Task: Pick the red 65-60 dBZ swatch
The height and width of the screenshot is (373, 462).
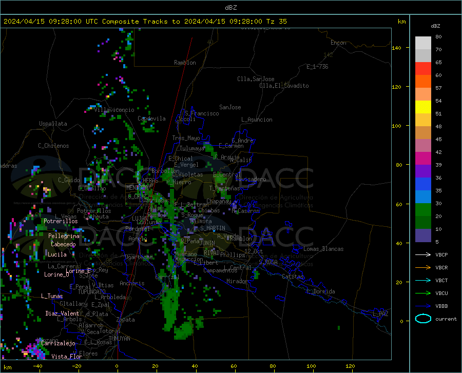Action: (423, 69)
